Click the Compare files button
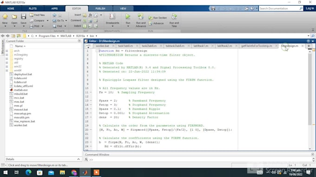 coord(37,20)
